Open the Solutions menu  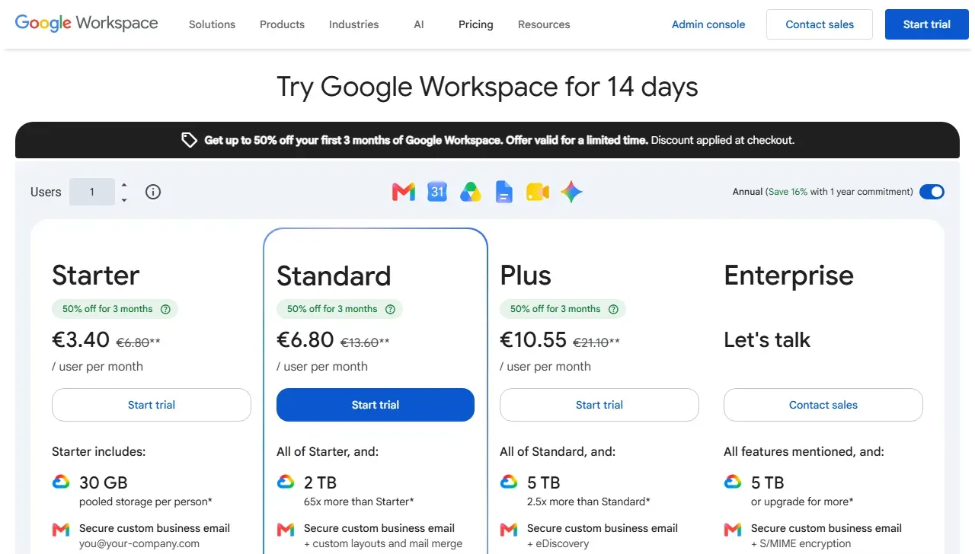point(212,24)
